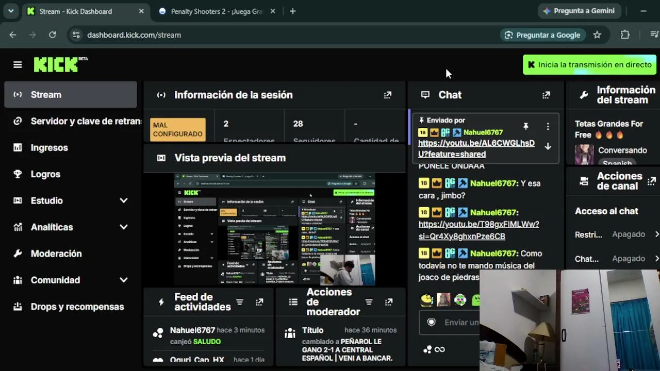This screenshot has width=660, height=371.
Task: Open Drops y recompensas in the sidebar
Action: 71,307
